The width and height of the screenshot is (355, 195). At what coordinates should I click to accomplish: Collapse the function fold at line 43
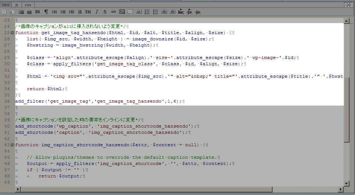point(12,145)
